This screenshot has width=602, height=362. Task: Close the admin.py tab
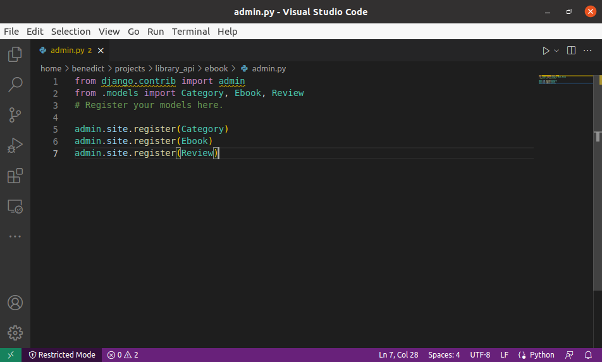click(x=101, y=51)
